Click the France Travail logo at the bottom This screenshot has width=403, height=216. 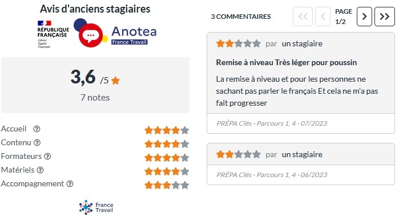tap(96, 207)
